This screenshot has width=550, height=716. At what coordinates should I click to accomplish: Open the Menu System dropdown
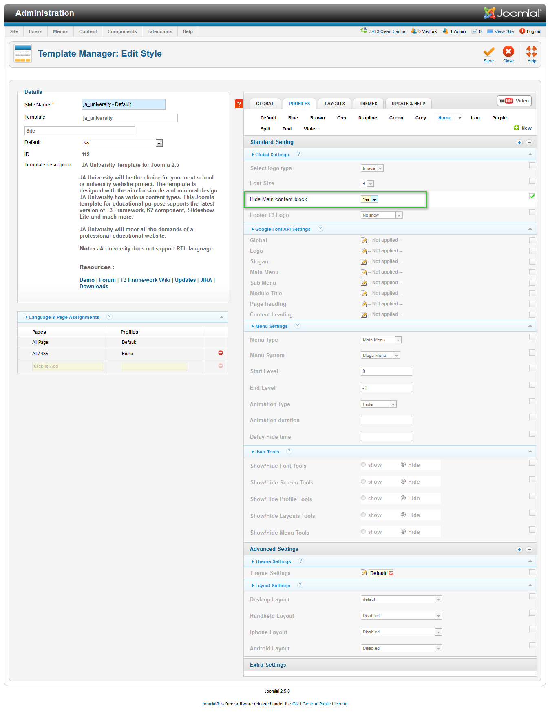(x=380, y=355)
